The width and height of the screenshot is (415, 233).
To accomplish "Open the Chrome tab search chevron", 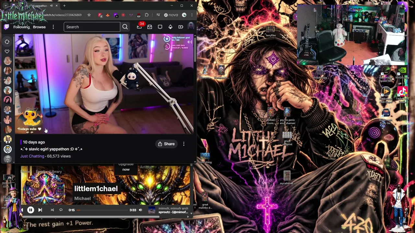I will pos(5,6).
